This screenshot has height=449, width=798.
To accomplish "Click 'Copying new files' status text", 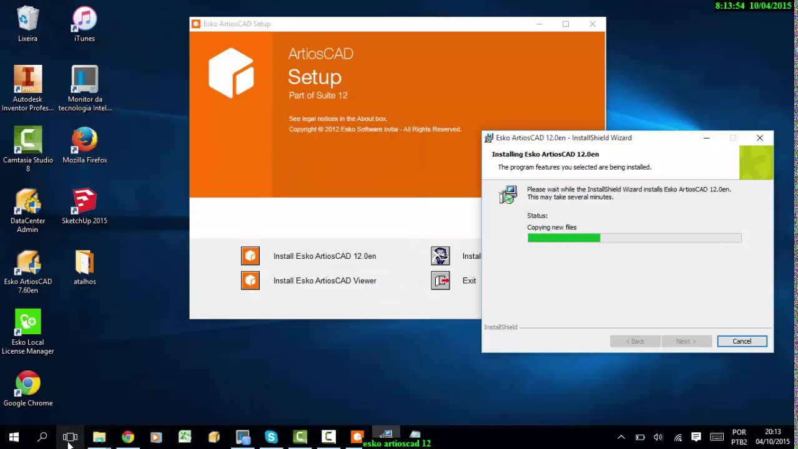I will tap(552, 228).
